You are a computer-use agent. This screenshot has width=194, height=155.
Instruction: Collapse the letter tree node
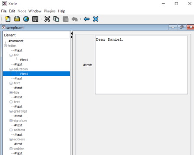coord(6,46)
